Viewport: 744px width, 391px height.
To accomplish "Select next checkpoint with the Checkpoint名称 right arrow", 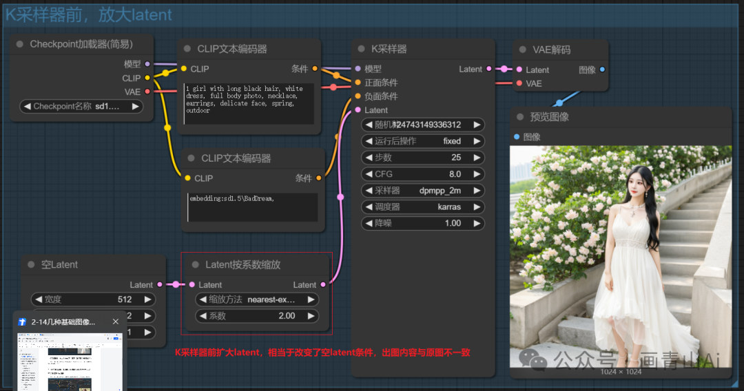I will pyautogui.click(x=135, y=106).
